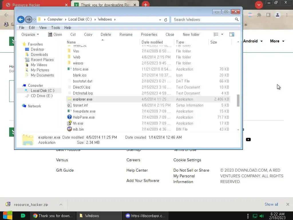Sort by the Name column header
This screenshot has width=293, height=220.
click(x=102, y=42)
